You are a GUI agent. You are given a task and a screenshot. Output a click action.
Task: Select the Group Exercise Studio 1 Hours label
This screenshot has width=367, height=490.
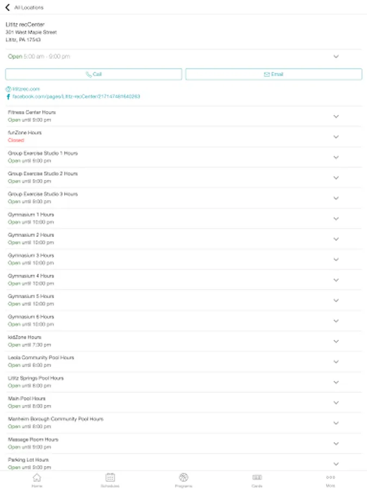pyautogui.click(x=43, y=153)
